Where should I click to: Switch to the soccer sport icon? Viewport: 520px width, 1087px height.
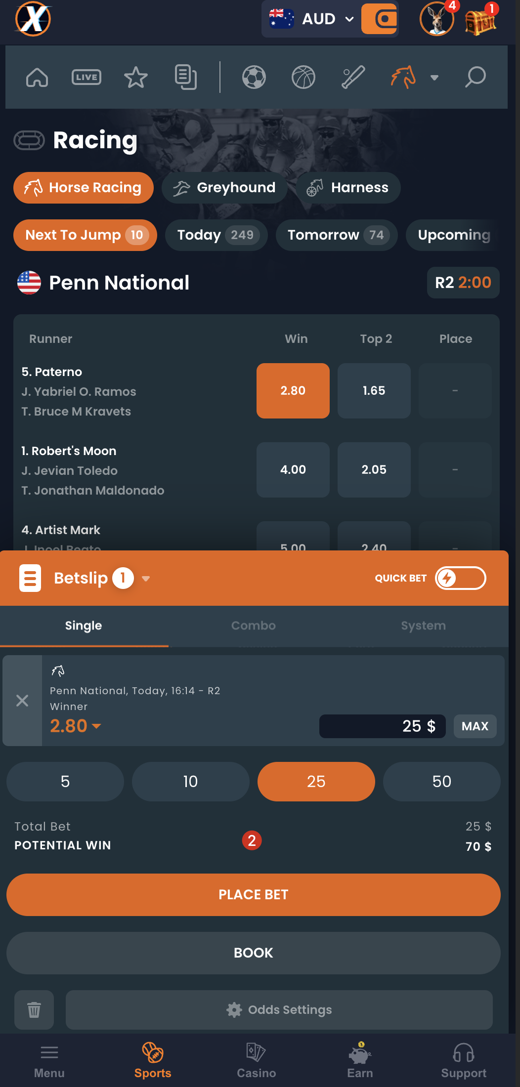(254, 77)
